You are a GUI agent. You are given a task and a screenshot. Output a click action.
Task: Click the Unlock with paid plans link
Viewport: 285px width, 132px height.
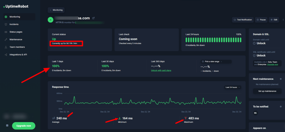(161, 70)
